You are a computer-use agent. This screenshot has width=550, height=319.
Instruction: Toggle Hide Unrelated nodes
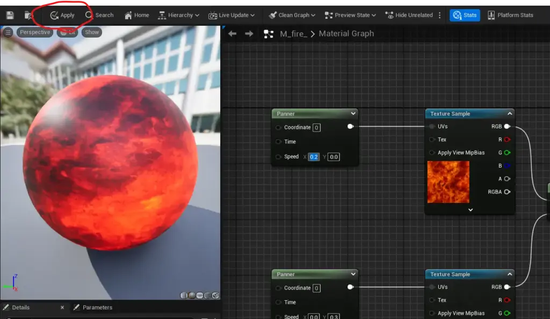[409, 15]
